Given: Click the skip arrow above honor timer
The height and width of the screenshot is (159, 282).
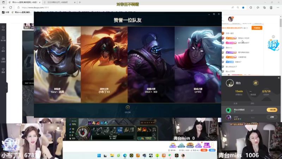Looking at the screenshot, I should pos(128,107).
